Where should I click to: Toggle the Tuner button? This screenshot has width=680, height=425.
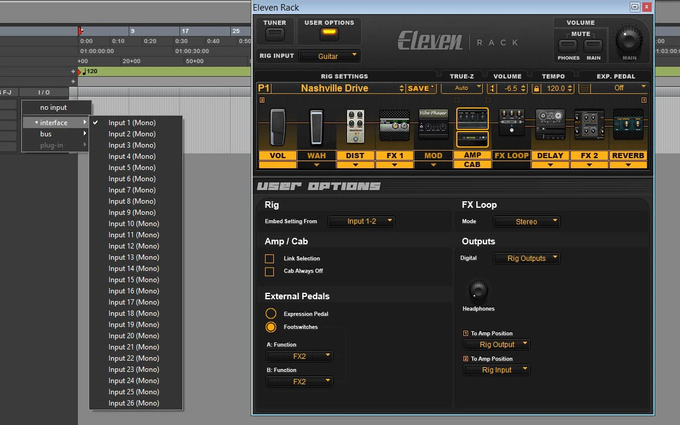(274, 34)
